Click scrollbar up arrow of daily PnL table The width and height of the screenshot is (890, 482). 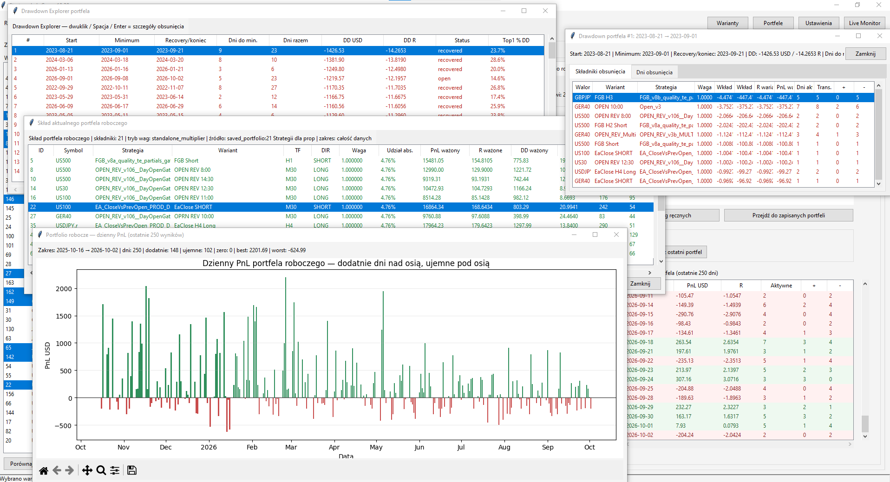pyautogui.click(x=865, y=284)
